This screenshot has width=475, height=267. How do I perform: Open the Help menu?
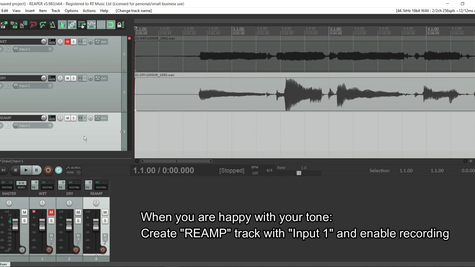[x=104, y=11]
